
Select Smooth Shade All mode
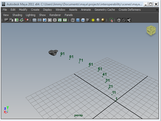[x=78, y=20]
